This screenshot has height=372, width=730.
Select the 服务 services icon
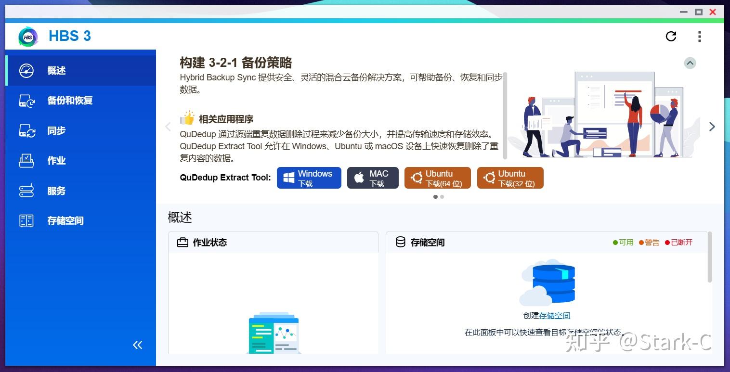pos(26,191)
